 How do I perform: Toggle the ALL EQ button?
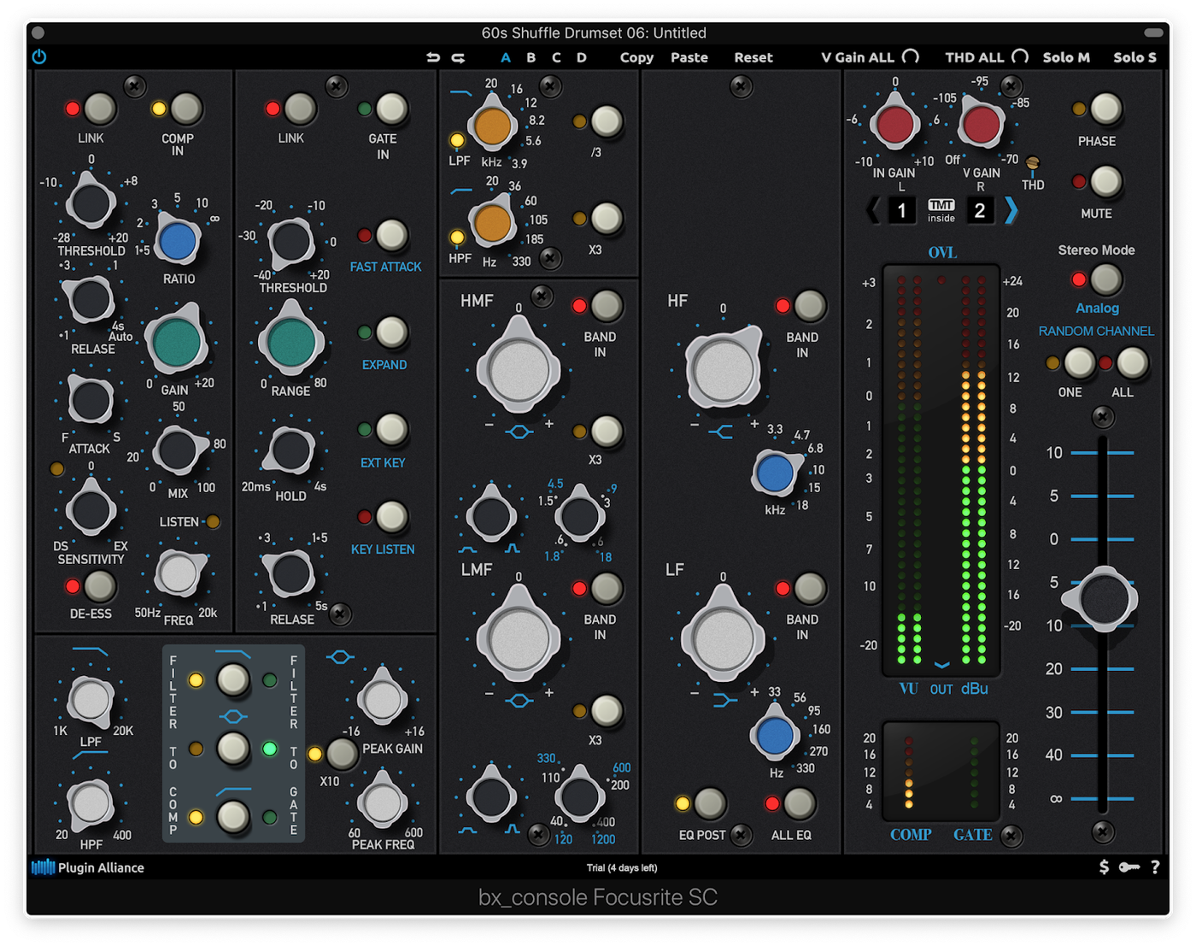799,803
